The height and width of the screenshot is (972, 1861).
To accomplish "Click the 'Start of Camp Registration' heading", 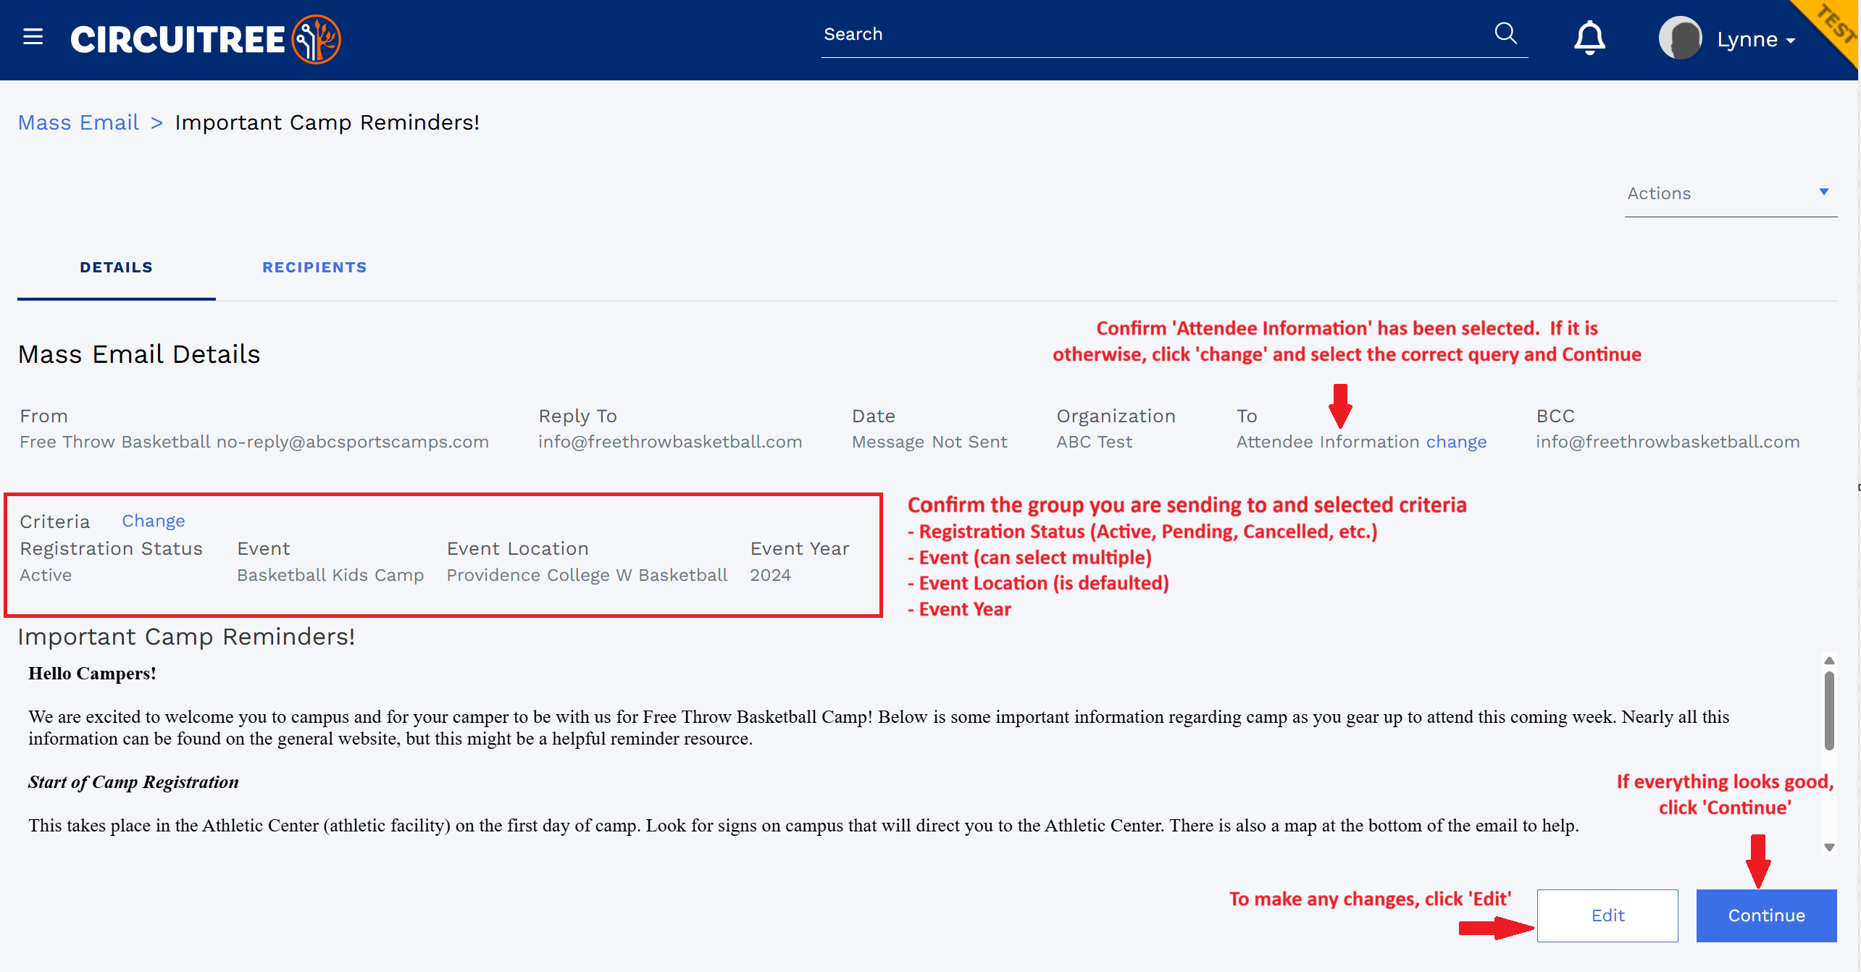I will tap(133, 782).
